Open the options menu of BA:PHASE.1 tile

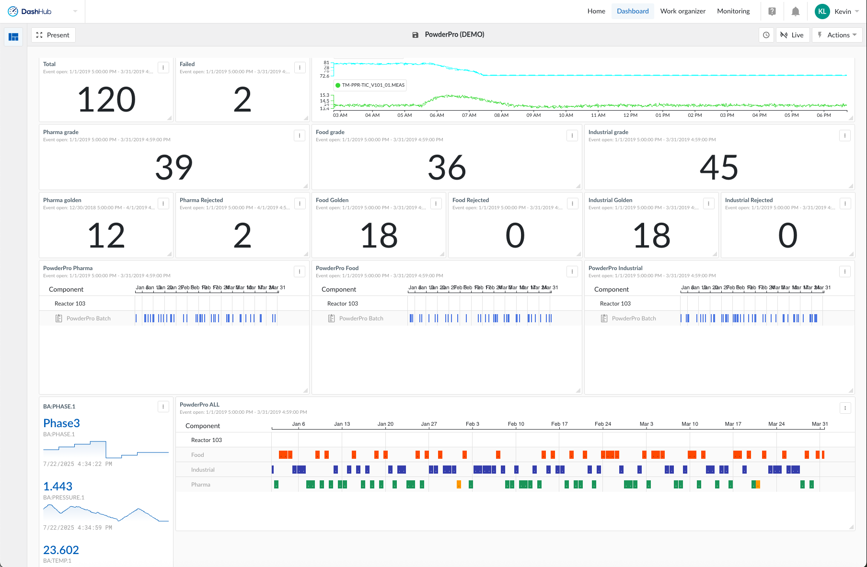tap(163, 407)
